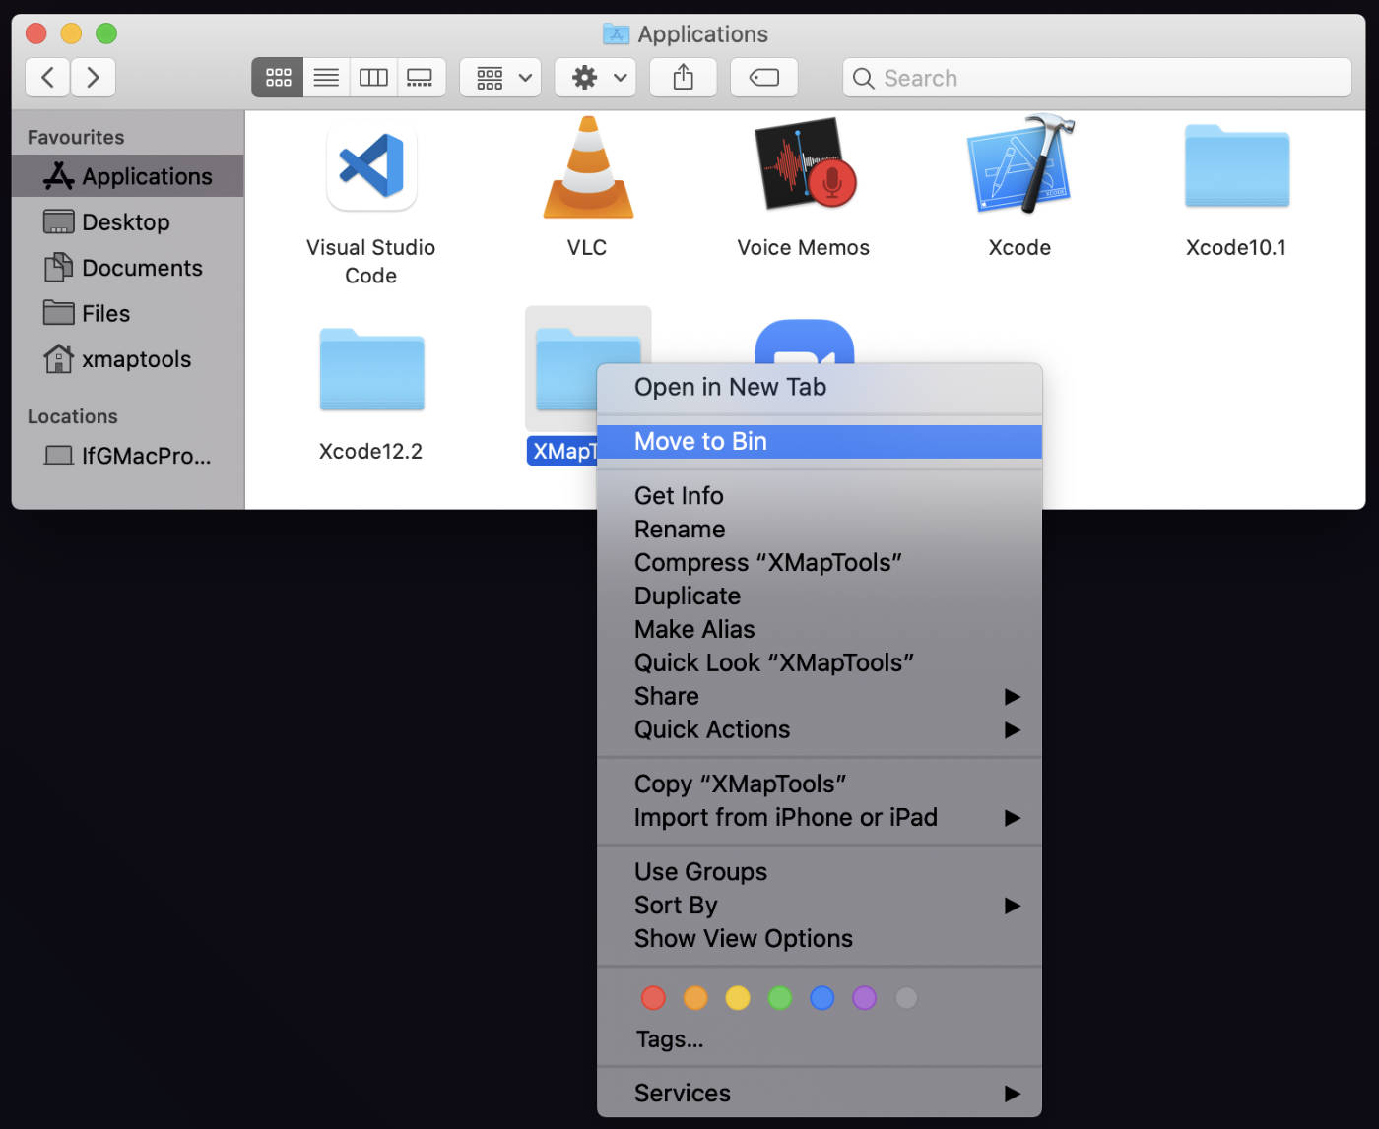Select the VLC app icon
The height and width of the screenshot is (1129, 1379).
point(588,167)
